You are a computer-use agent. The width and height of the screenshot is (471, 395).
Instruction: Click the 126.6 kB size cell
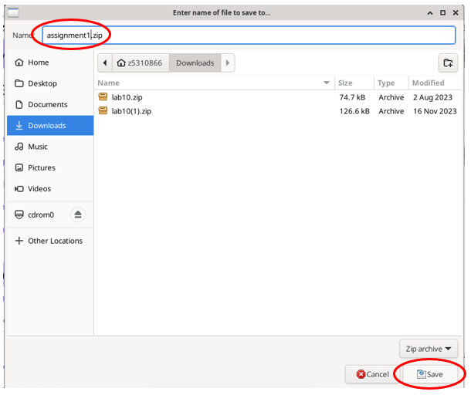click(x=354, y=111)
